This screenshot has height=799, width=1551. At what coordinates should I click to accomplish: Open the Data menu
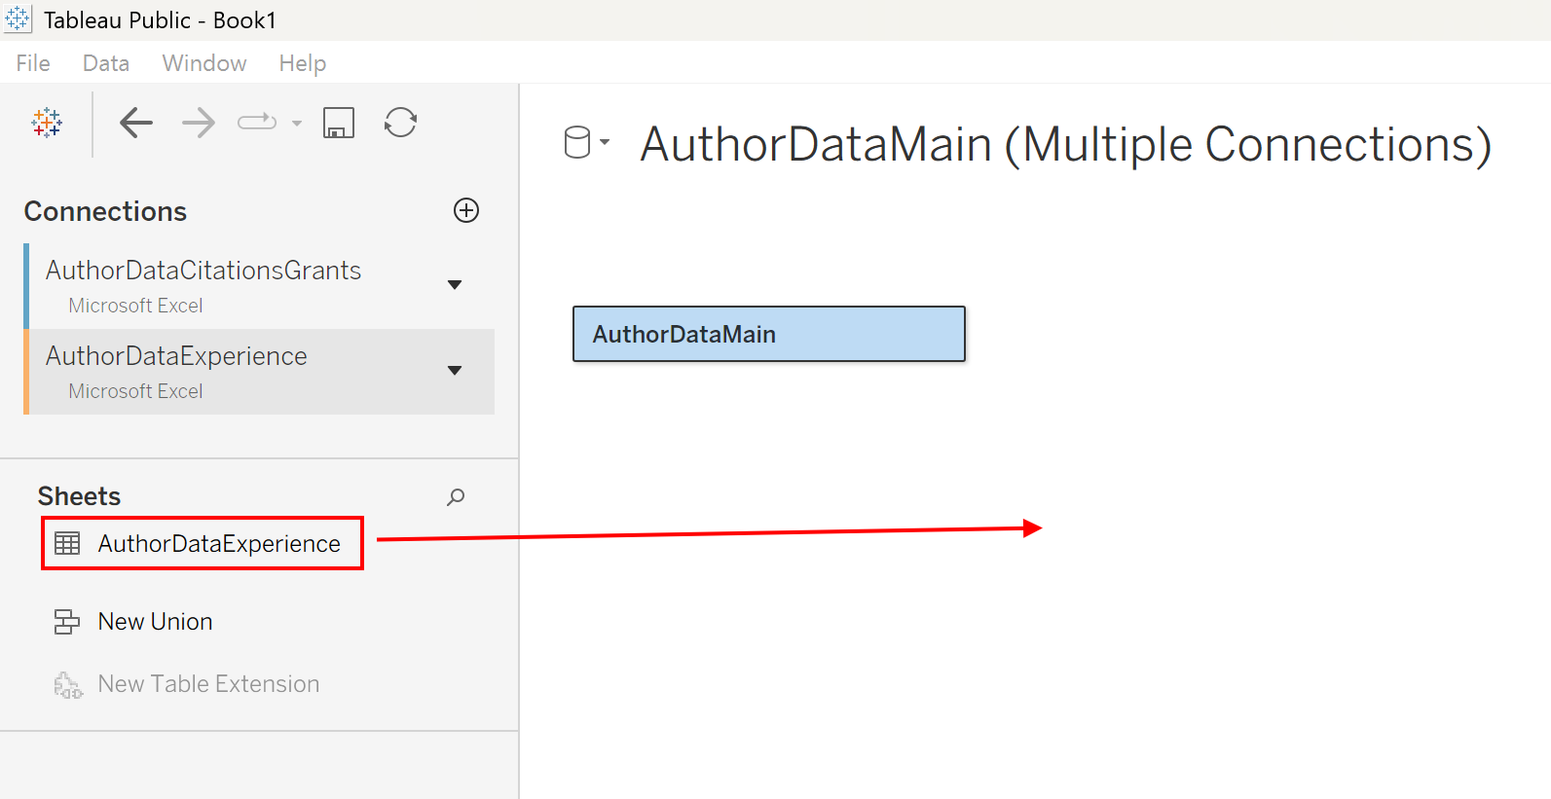point(106,63)
